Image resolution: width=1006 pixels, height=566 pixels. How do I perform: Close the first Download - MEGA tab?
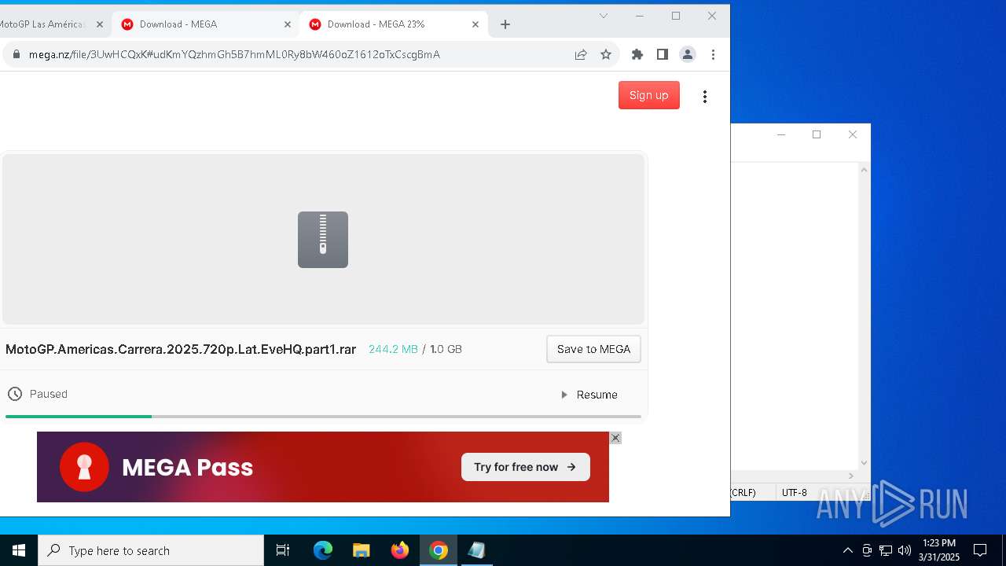click(288, 24)
